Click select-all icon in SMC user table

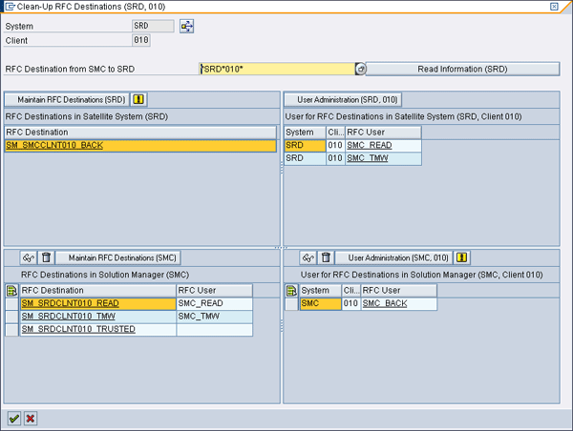point(291,291)
